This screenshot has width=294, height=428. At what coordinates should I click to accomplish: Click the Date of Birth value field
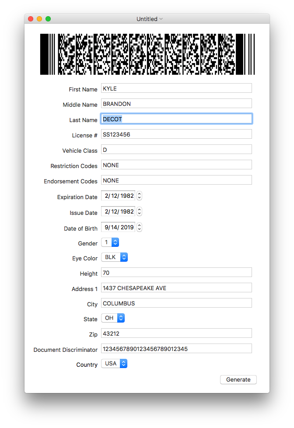tap(118, 227)
